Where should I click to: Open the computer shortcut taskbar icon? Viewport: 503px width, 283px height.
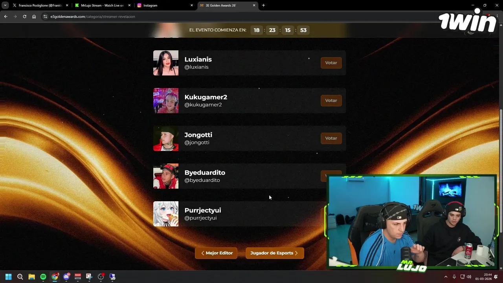coord(112,277)
